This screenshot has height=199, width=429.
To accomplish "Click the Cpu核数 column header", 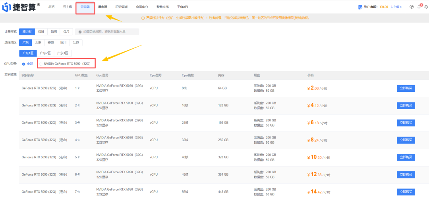I will coord(187,75).
